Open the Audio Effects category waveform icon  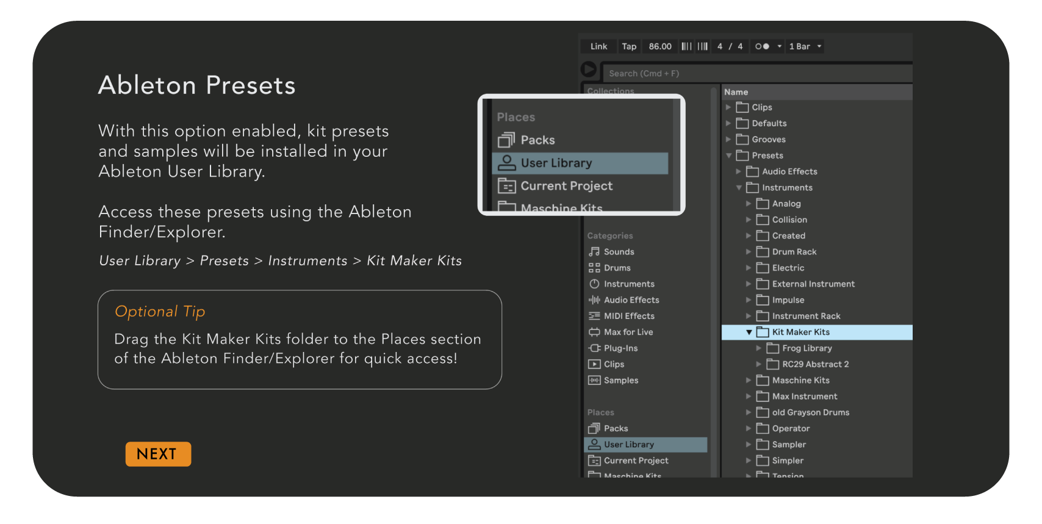(594, 300)
